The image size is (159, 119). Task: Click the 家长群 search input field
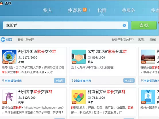[65, 25]
